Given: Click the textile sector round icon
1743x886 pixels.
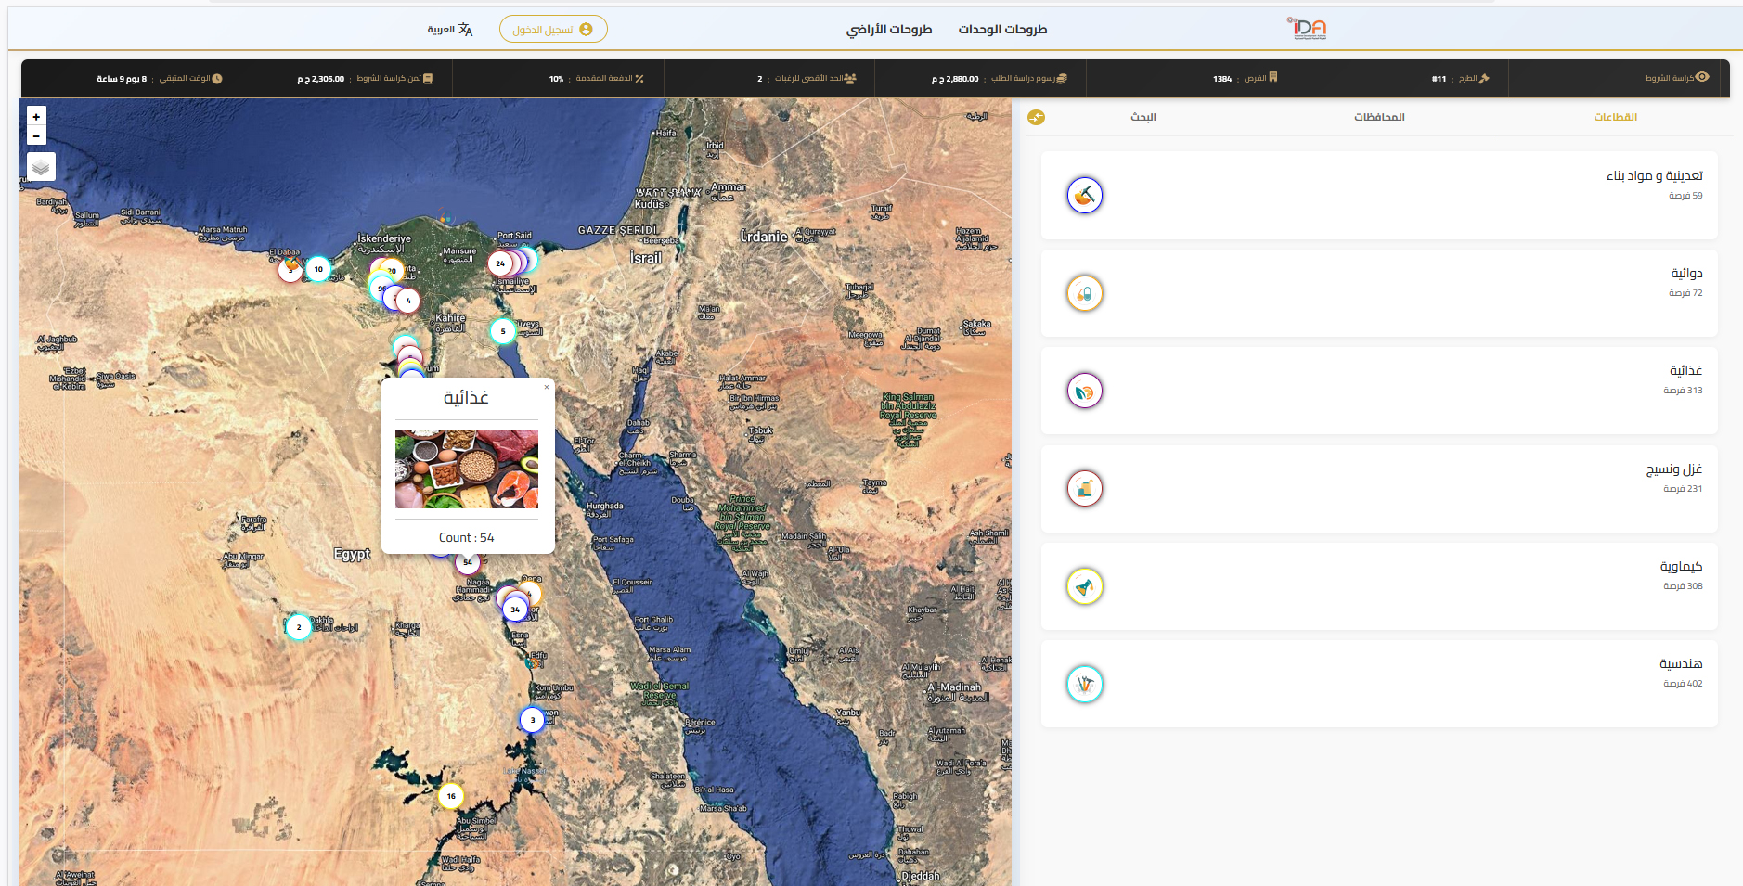Looking at the screenshot, I should click(x=1085, y=489).
